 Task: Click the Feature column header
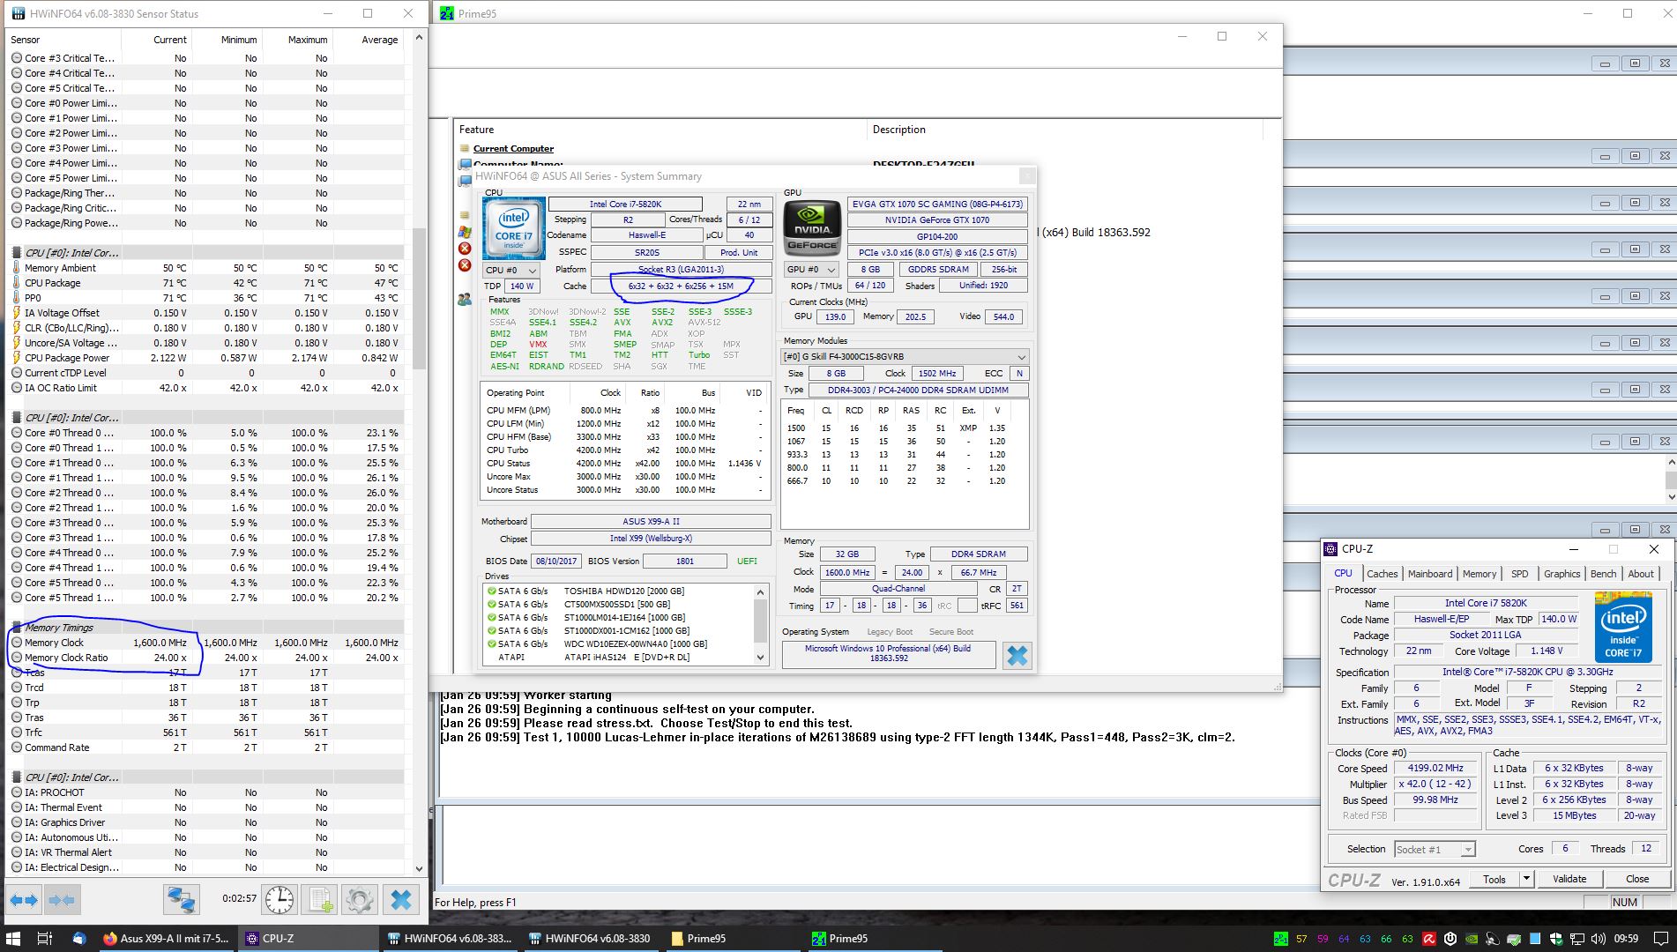[660, 130]
